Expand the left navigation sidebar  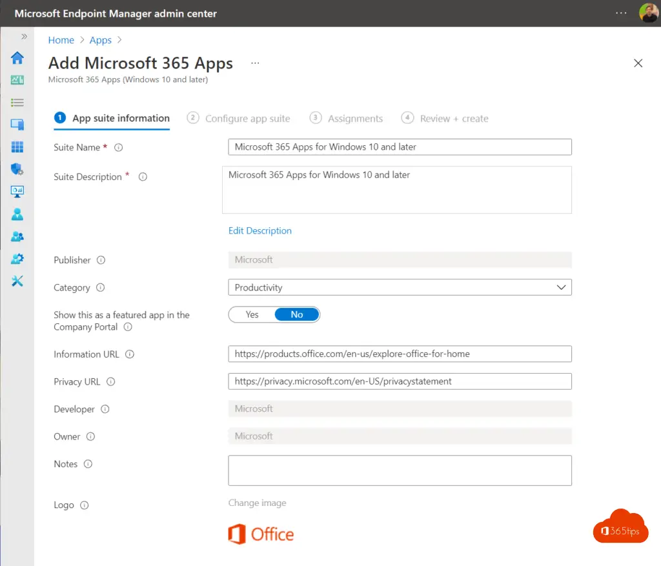pyautogui.click(x=24, y=37)
